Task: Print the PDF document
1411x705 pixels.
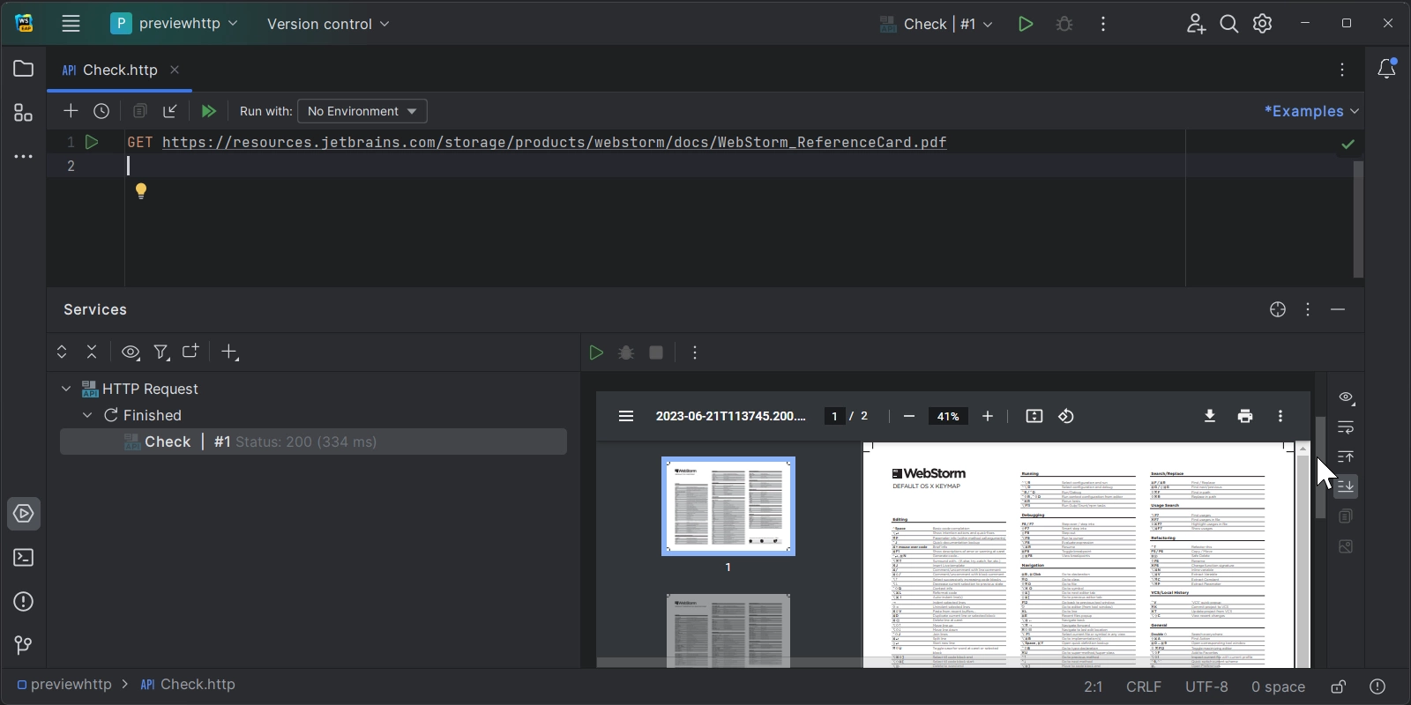Action: click(x=1245, y=416)
